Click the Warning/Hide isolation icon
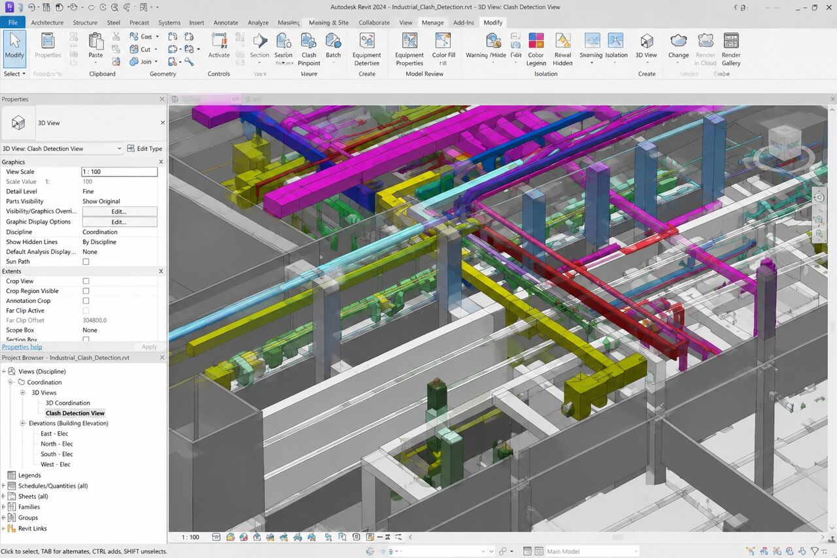 [494, 42]
